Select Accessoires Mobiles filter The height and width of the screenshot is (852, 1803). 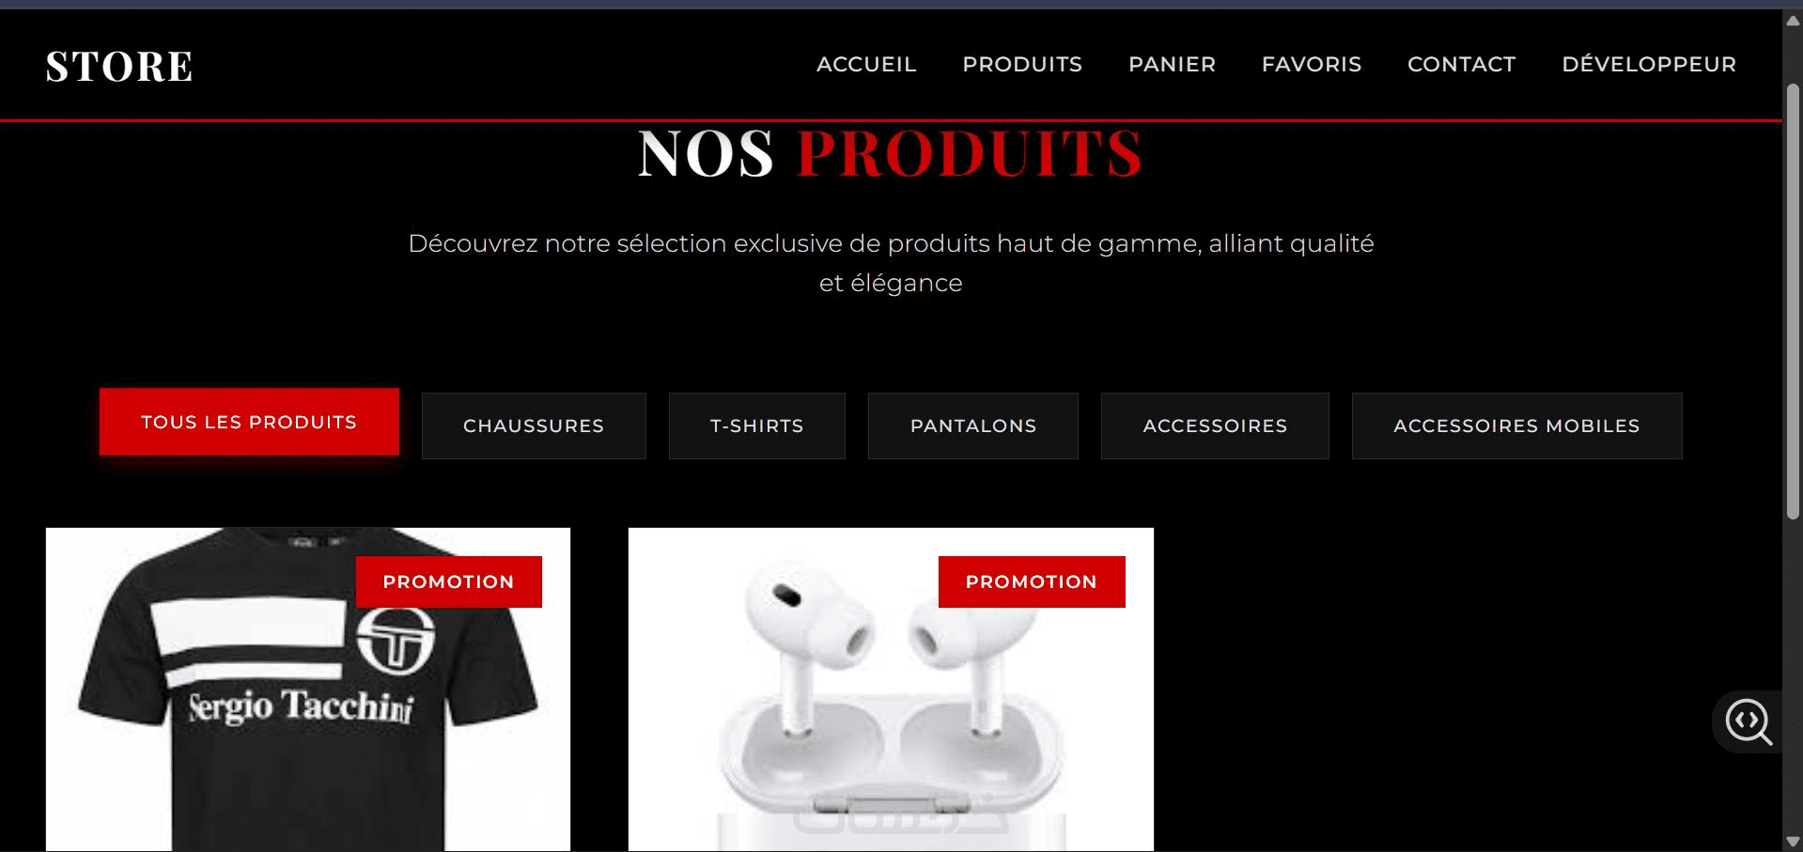1516,426
